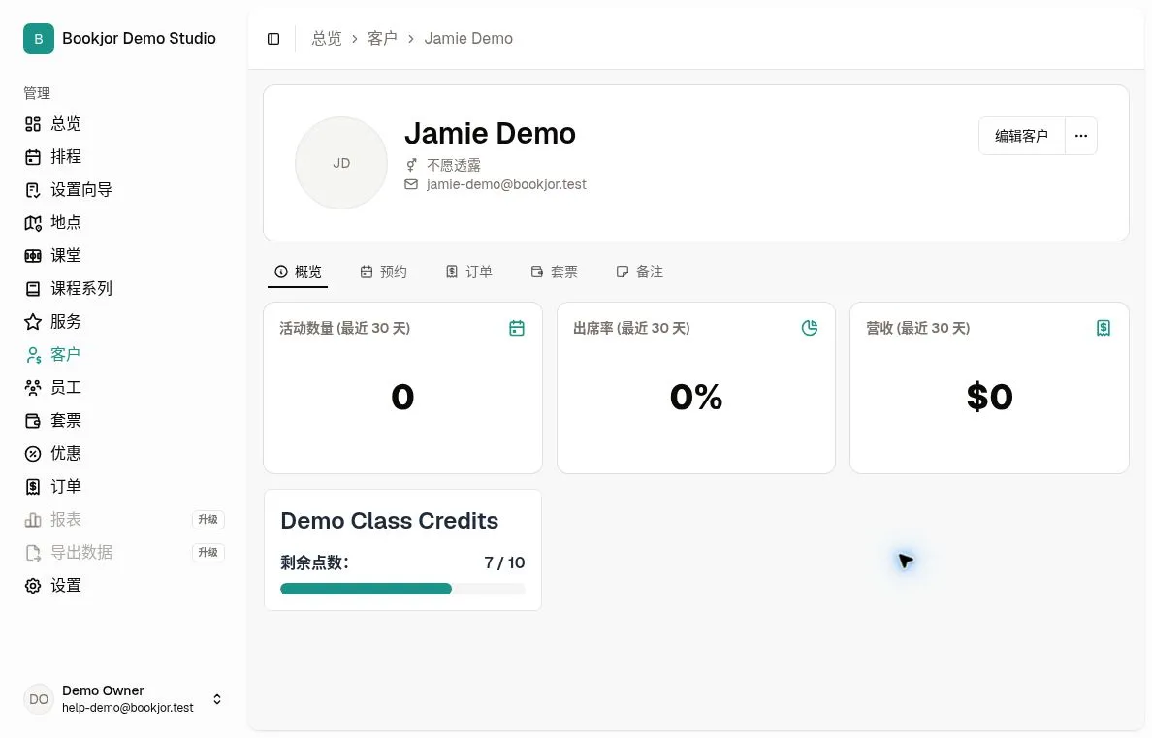Screen dimensions: 1152x738
Task: Open the three-dots more actions menu
Action: pos(1081,136)
